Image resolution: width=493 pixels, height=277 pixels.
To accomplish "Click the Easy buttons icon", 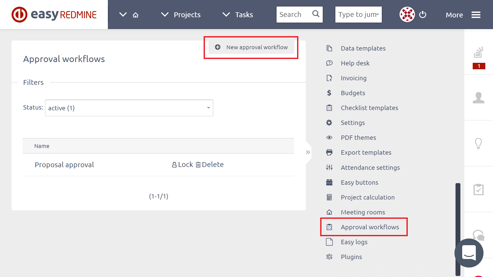I will coord(329,182).
